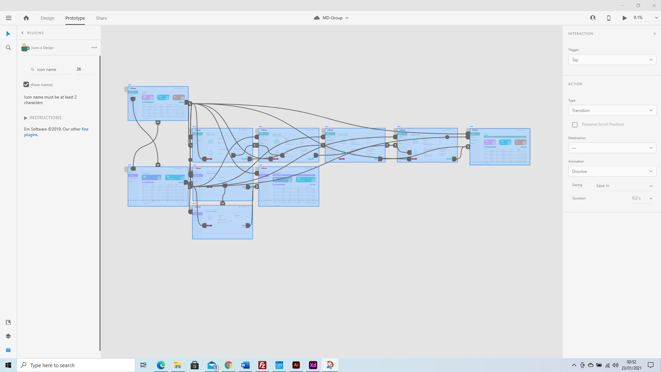This screenshot has height=372, width=661.
Task: Open the Layers panel
Action: coord(8,336)
